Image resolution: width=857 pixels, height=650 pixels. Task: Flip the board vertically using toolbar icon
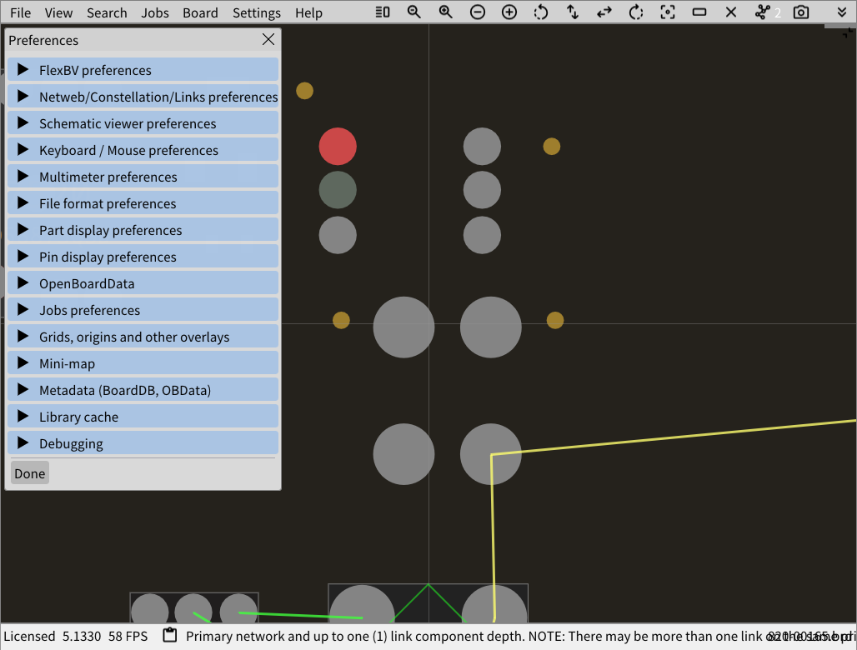pos(572,12)
